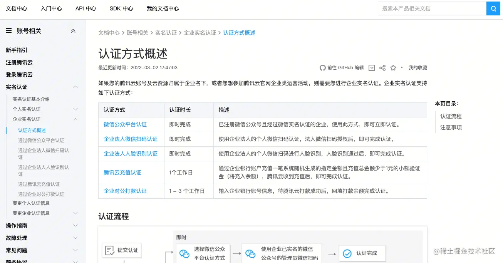Jump to 认证流程 in page contents
Screen dimensions: 503x263
tap(451, 116)
